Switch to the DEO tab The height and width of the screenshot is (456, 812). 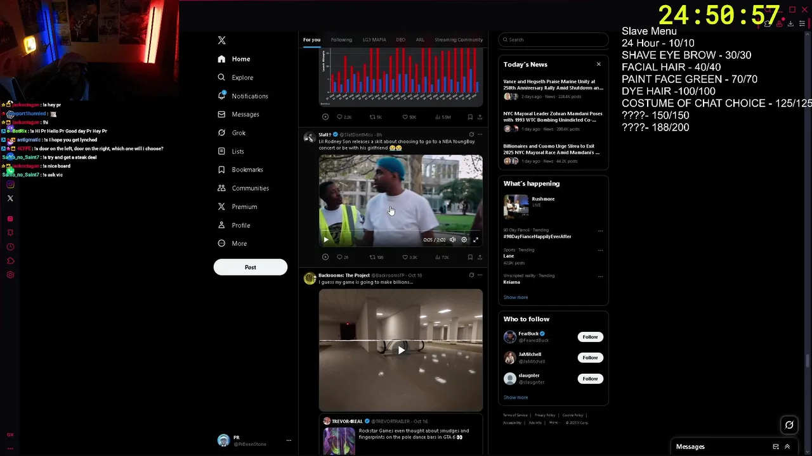pyautogui.click(x=401, y=40)
